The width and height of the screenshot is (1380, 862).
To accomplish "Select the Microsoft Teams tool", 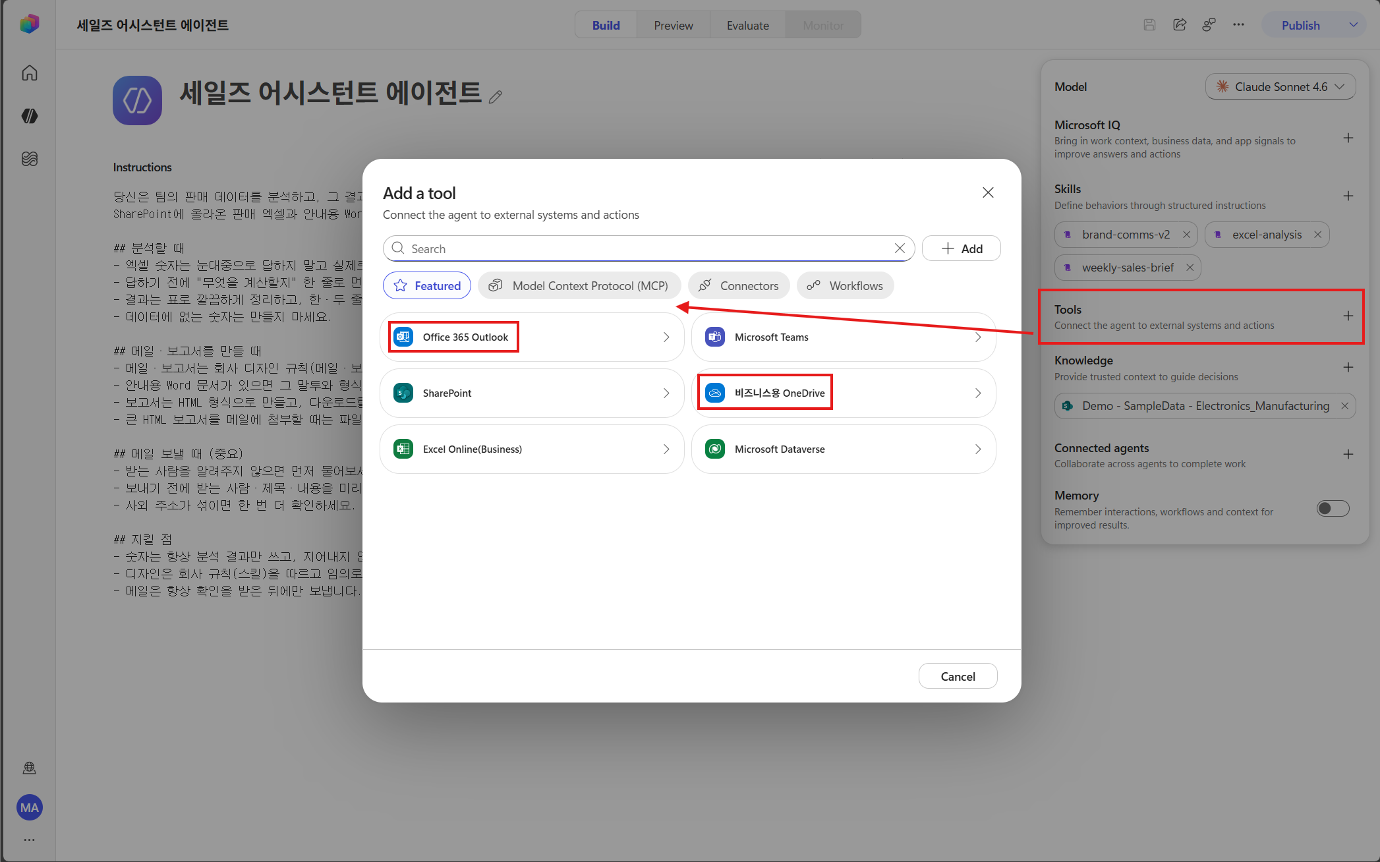I will pos(844,337).
